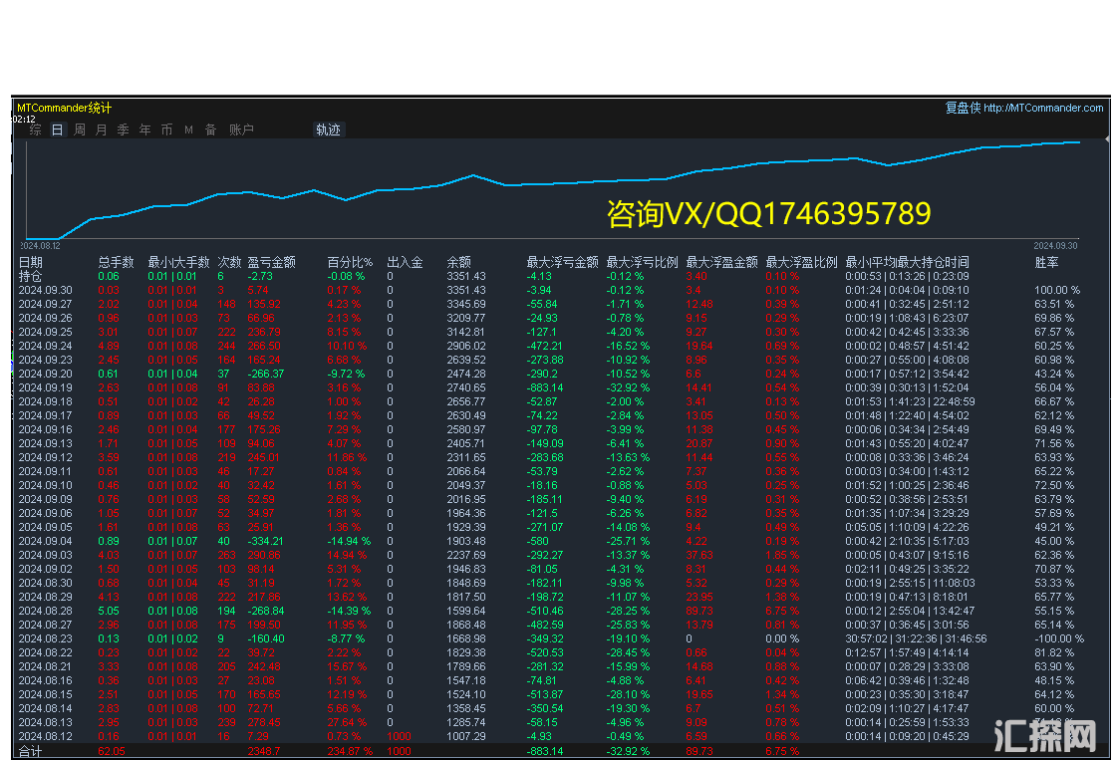Viewport: 1116px width, 760px height.
Task: Select the M tab
Action: pyautogui.click(x=188, y=129)
